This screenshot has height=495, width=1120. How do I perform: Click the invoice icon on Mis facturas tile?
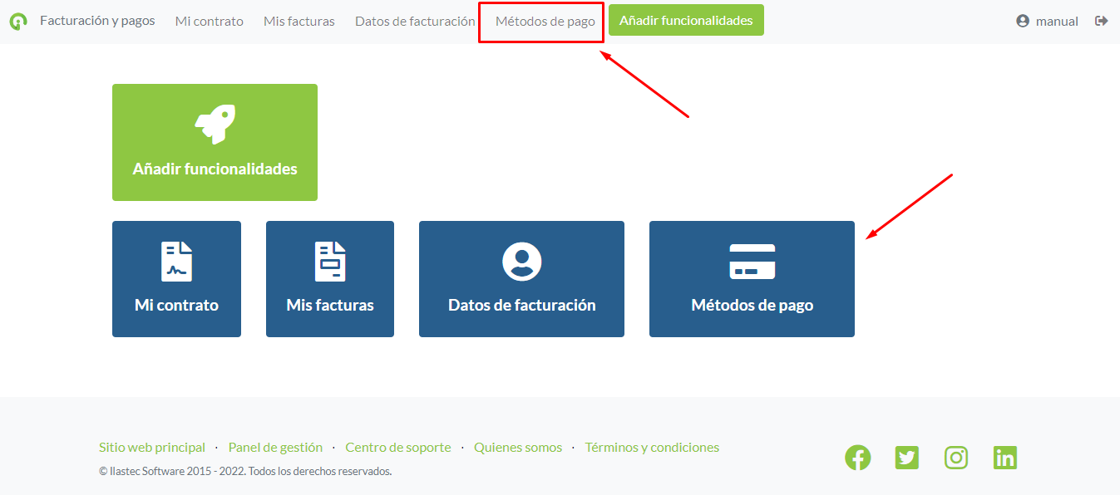(330, 262)
